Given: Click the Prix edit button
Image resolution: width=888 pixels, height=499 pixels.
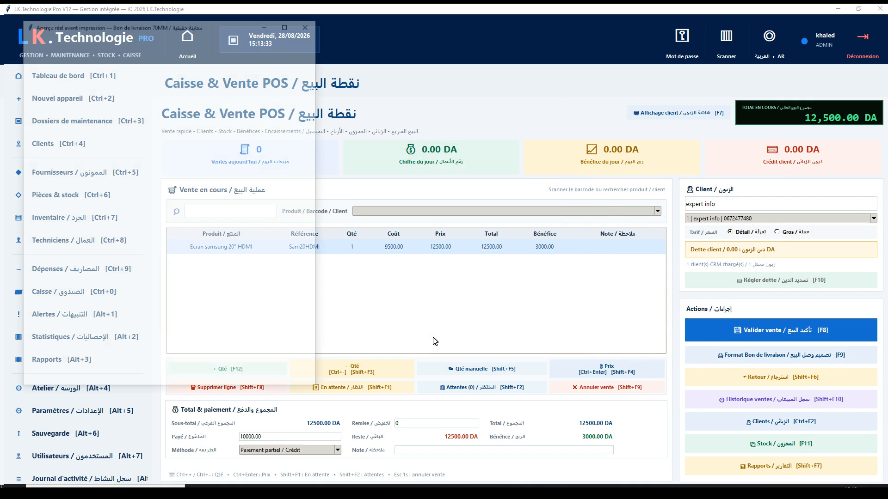Looking at the screenshot, I should [x=607, y=369].
